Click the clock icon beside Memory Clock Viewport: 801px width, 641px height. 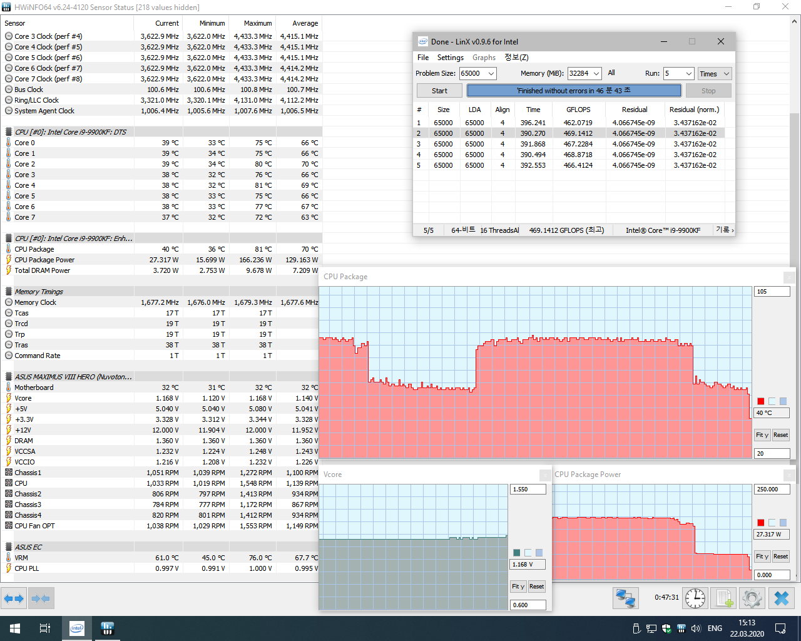click(9, 302)
